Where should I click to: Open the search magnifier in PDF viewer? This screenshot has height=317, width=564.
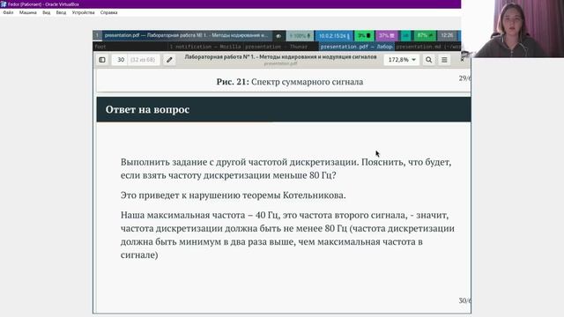tap(429, 60)
